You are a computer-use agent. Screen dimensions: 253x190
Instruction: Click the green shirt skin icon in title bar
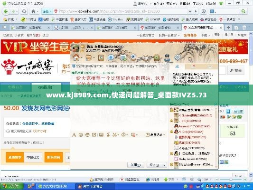[221, 3]
